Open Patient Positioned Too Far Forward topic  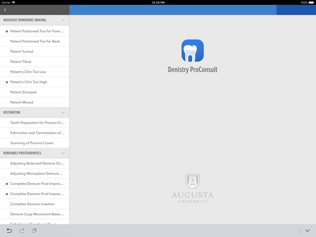pos(35,31)
